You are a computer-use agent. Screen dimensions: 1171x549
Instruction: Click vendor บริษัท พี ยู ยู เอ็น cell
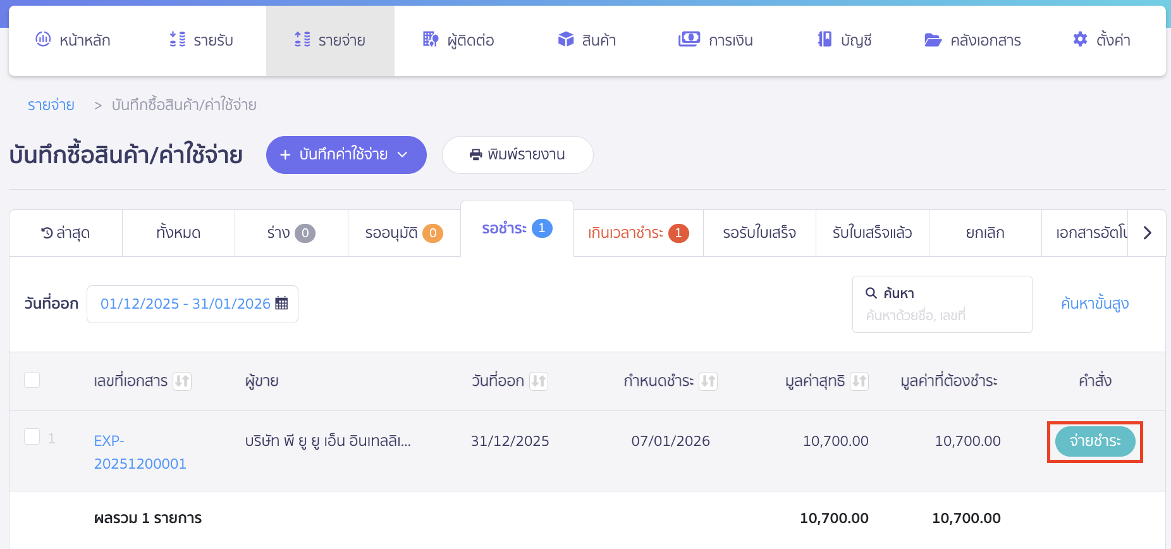[x=328, y=441]
